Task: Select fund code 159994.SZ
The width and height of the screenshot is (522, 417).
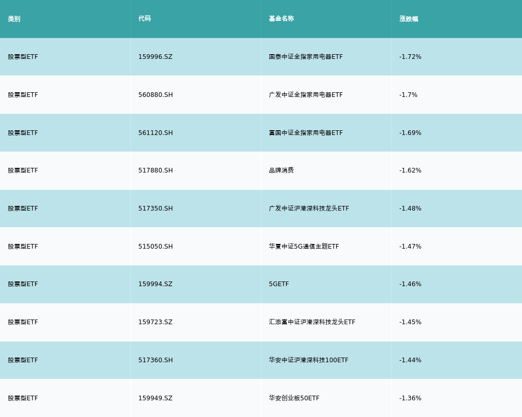Action: pos(156,284)
